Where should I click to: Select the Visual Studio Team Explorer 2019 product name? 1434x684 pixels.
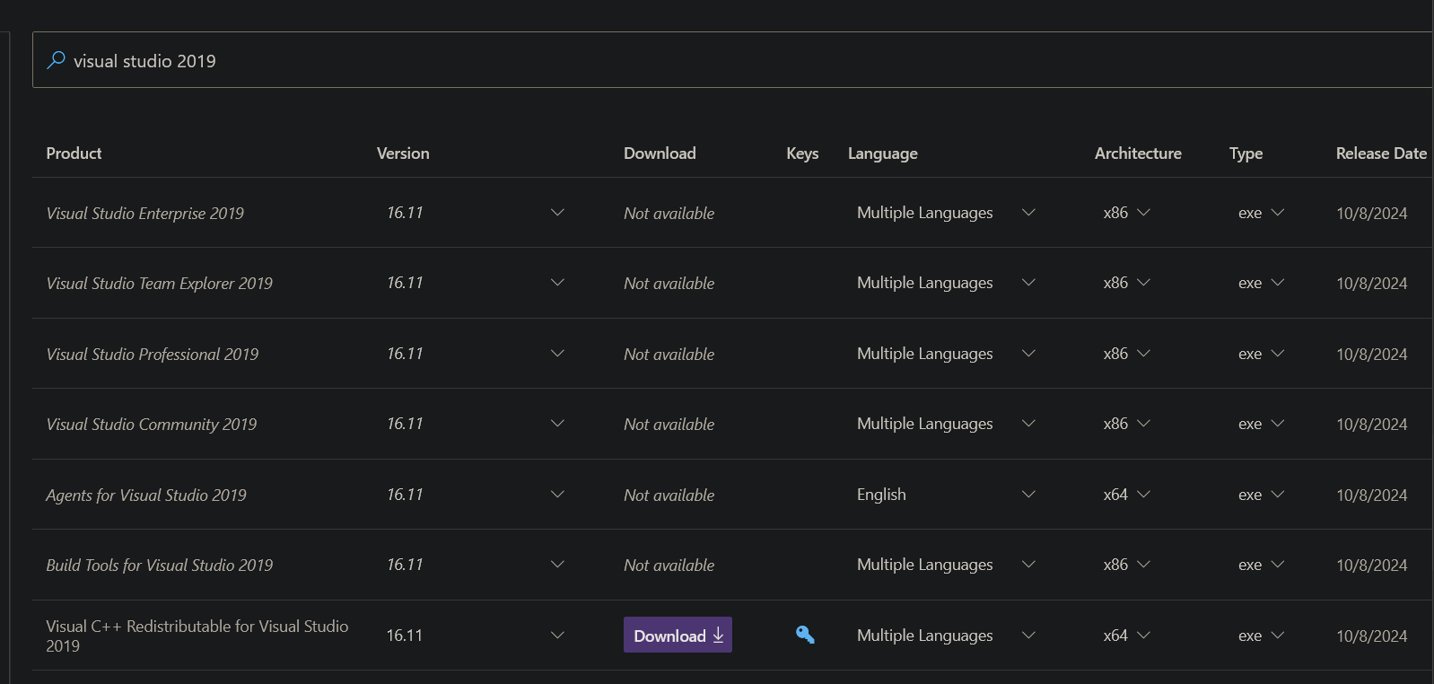pos(159,284)
